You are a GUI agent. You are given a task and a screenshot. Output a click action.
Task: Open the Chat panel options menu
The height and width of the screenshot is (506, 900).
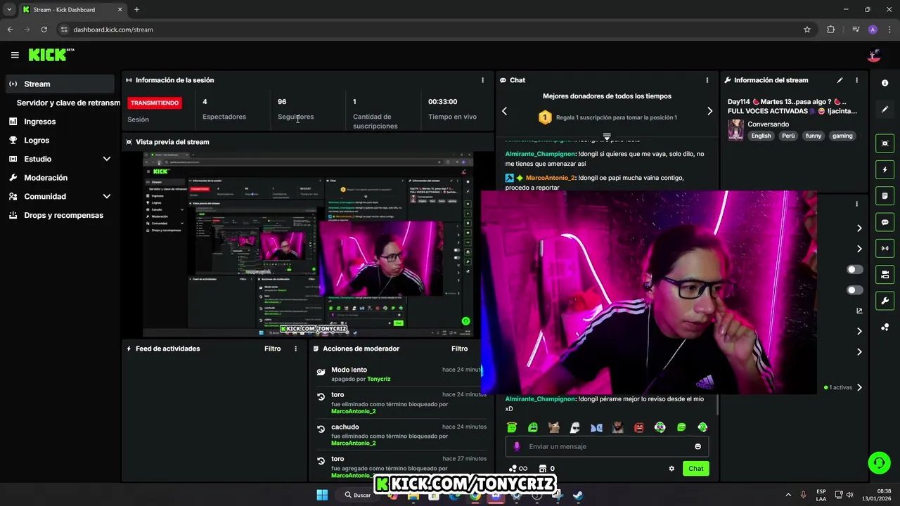707,80
